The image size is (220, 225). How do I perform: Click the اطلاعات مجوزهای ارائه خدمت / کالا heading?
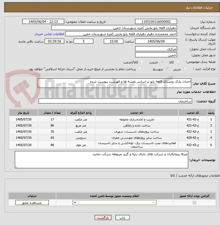pyautogui.click(x=195, y=175)
